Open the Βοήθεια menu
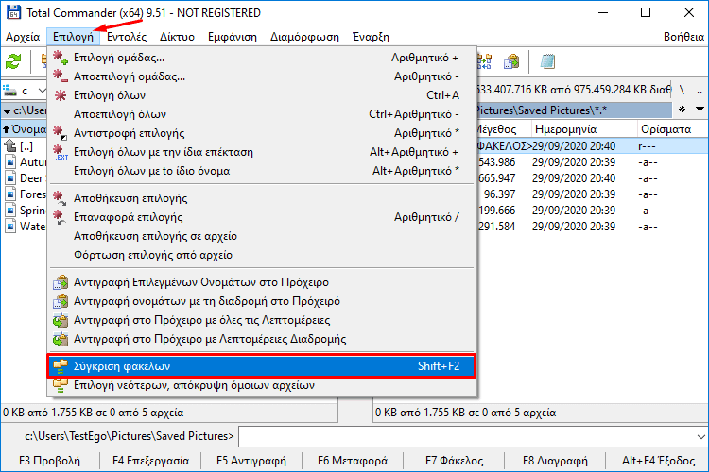Viewport: 709px width, 472px height. pyautogui.click(x=683, y=37)
